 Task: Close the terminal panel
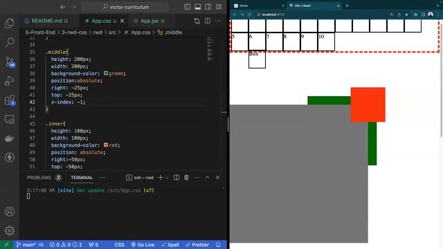(x=217, y=178)
